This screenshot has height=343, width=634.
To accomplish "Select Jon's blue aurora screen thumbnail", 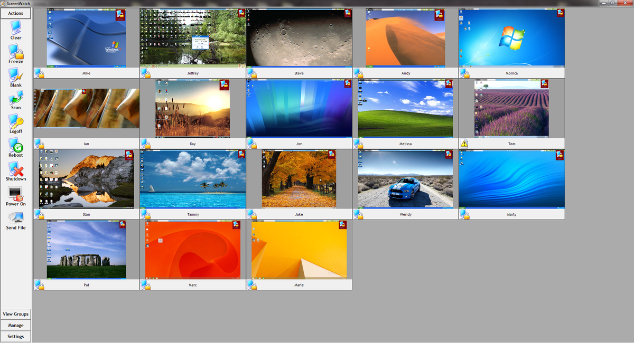I will pos(299,108).
